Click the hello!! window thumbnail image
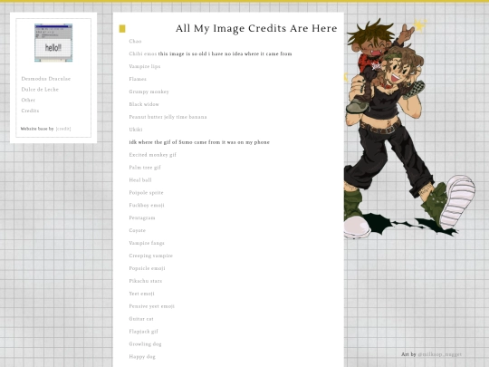 (53, 43)
